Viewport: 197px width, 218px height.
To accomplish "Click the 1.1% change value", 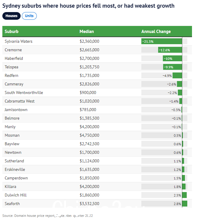I will tap(177, 161).
